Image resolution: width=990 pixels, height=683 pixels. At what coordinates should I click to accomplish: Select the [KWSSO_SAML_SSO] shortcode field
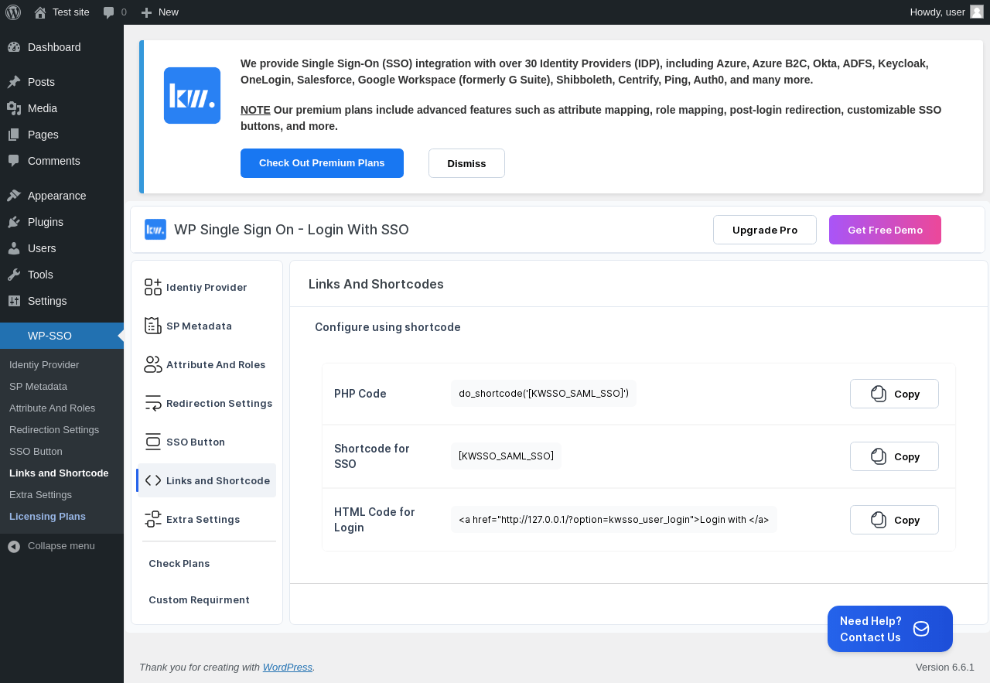point(506,456)
